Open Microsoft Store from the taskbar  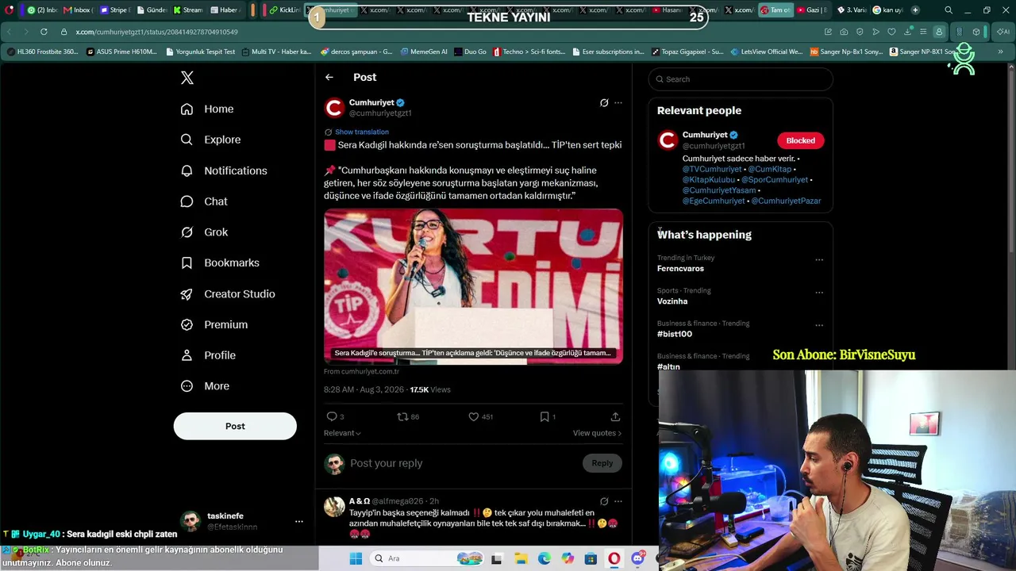click(591, 558)
